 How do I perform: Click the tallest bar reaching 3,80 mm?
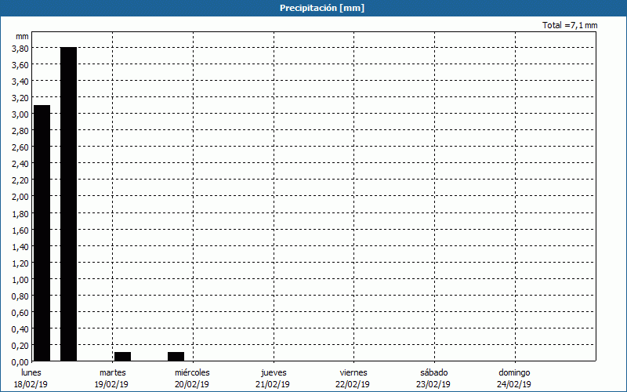pyautogui.click(x=68, y=204)
